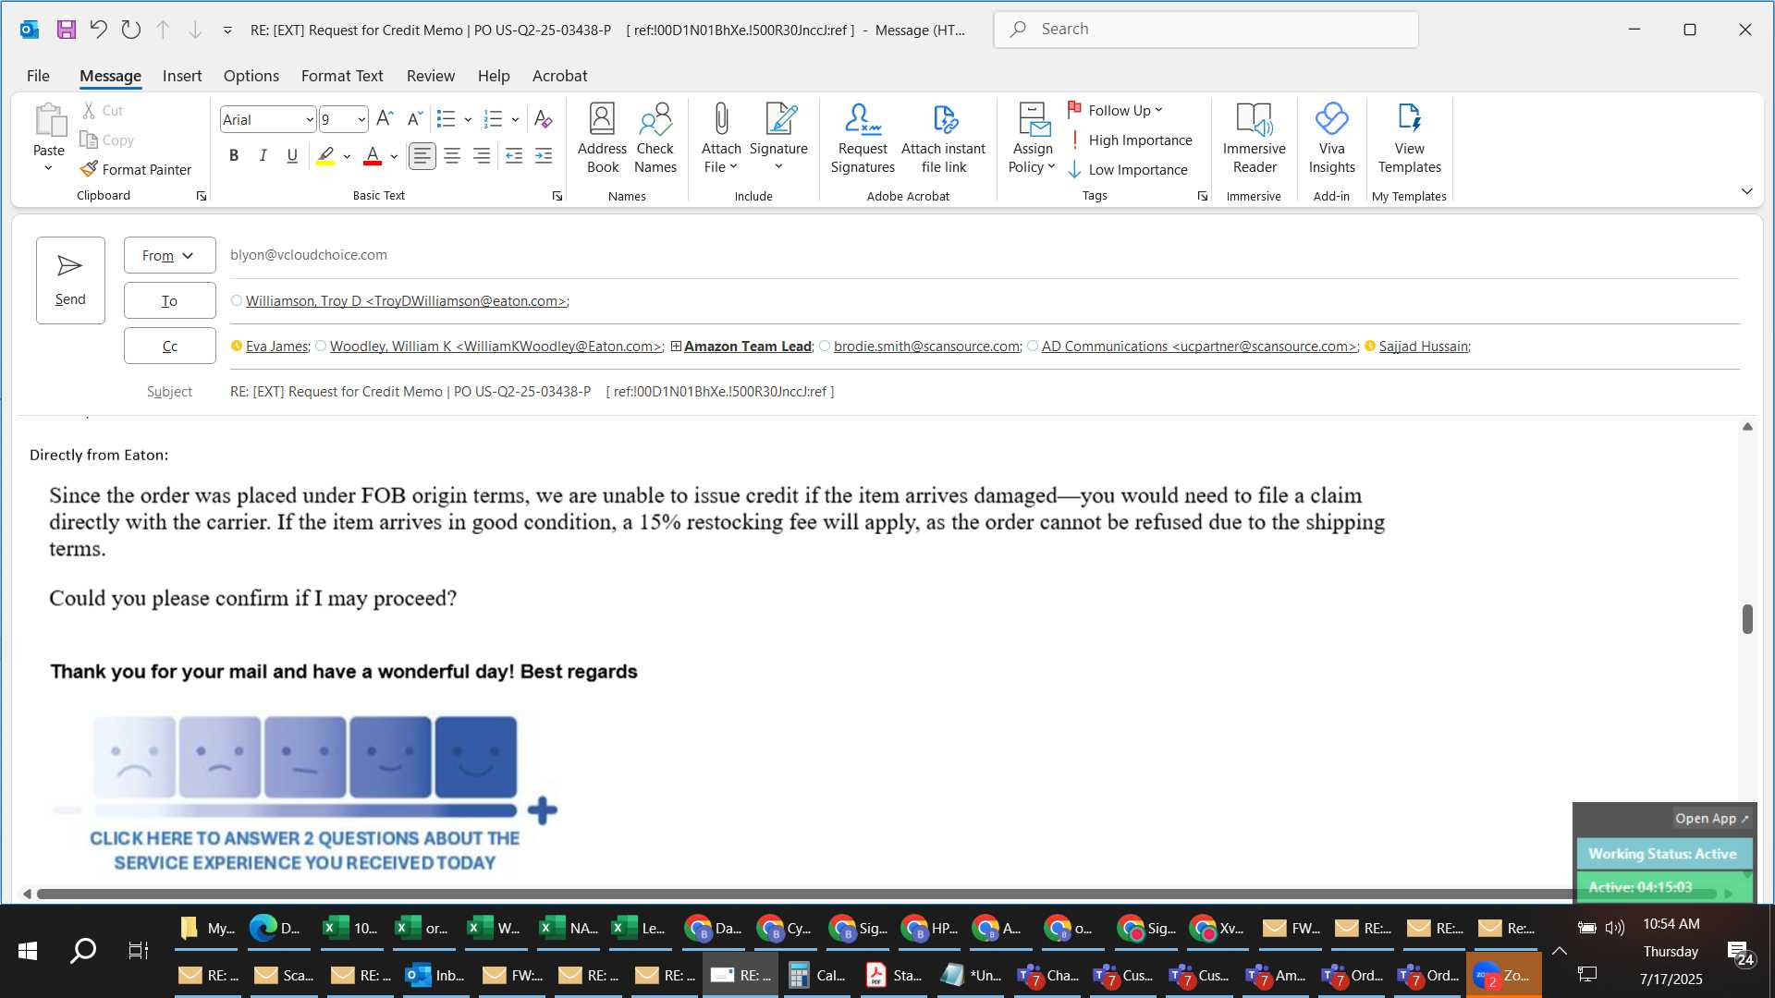Open Assign Policy dropdown

pyautogui.click(x=1033, y=139)
